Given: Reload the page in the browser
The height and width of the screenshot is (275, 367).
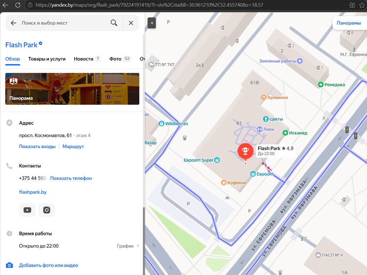Looking at the screenshot, I should point(18,5).
